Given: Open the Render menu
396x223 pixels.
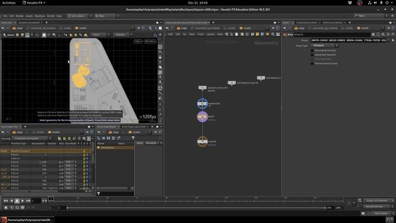Looking at the screenshot, I should tap(19, 16).
